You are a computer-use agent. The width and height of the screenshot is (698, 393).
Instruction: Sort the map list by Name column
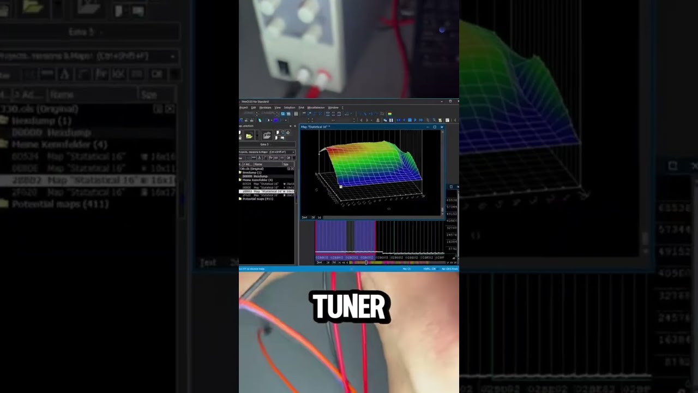click(x=268, y=164)
